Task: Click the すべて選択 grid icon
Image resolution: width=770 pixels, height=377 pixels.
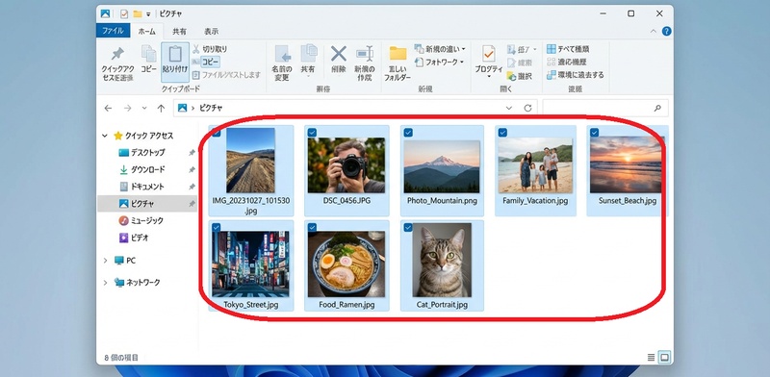Action: coord(551,49)
